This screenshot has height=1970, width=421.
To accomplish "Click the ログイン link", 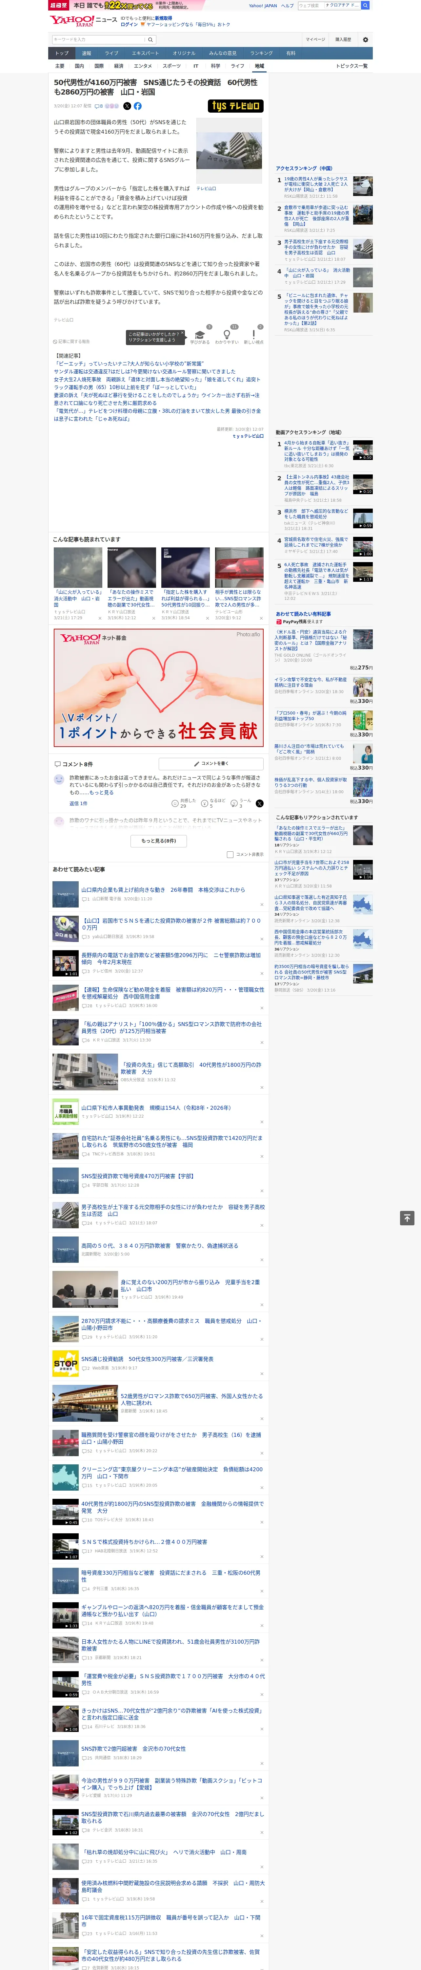I will tap(129, 25).
